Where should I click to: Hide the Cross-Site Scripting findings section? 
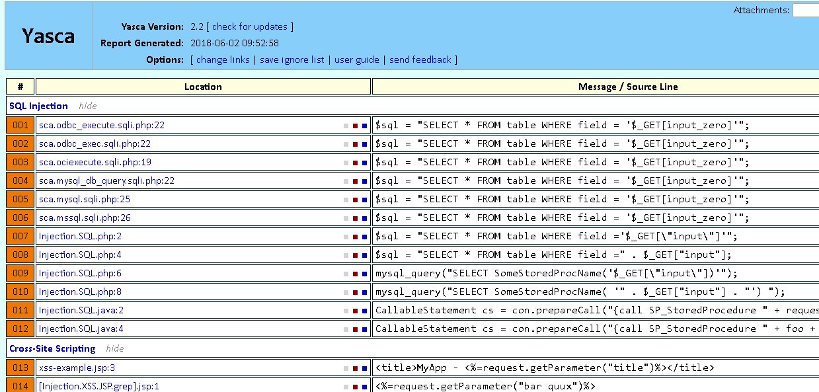tap(116, 348)
